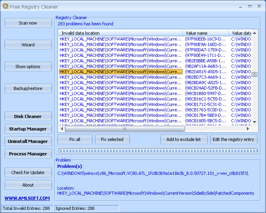The height and width of the screenshot is (213, 266).
Task: Select row with value {9B2AF11A-A6B3-1...
Action: coord(155,66)
